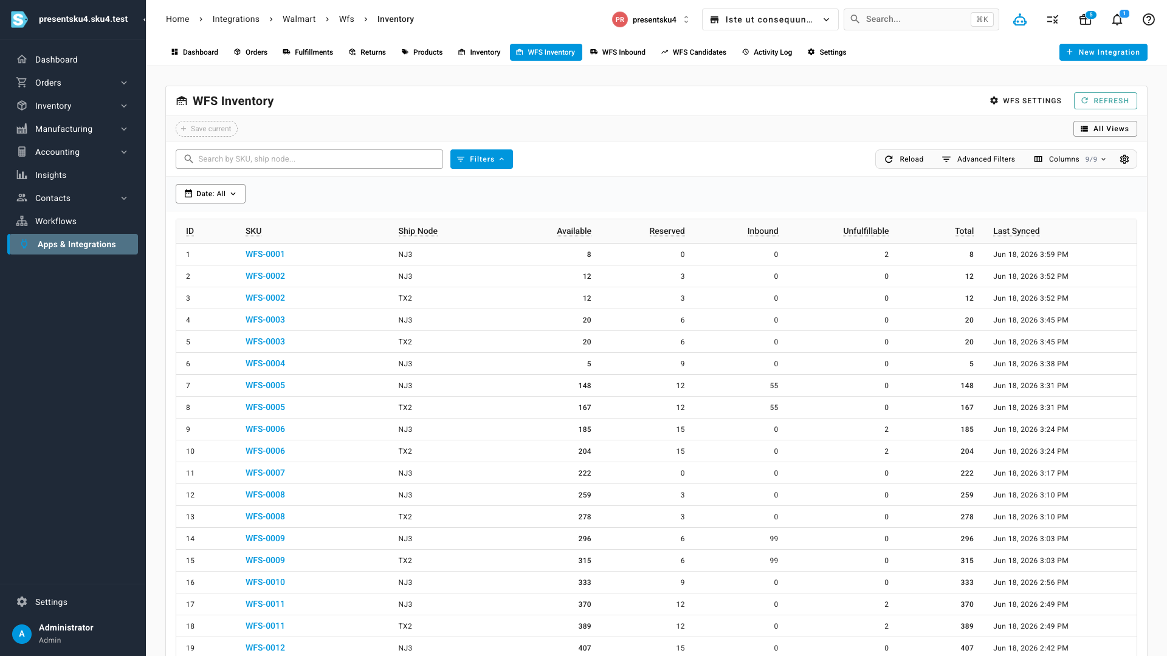The width and height of the screenshot is (1167, 656).
Task: Click the help question mark icon
Action: (1149, 19)
